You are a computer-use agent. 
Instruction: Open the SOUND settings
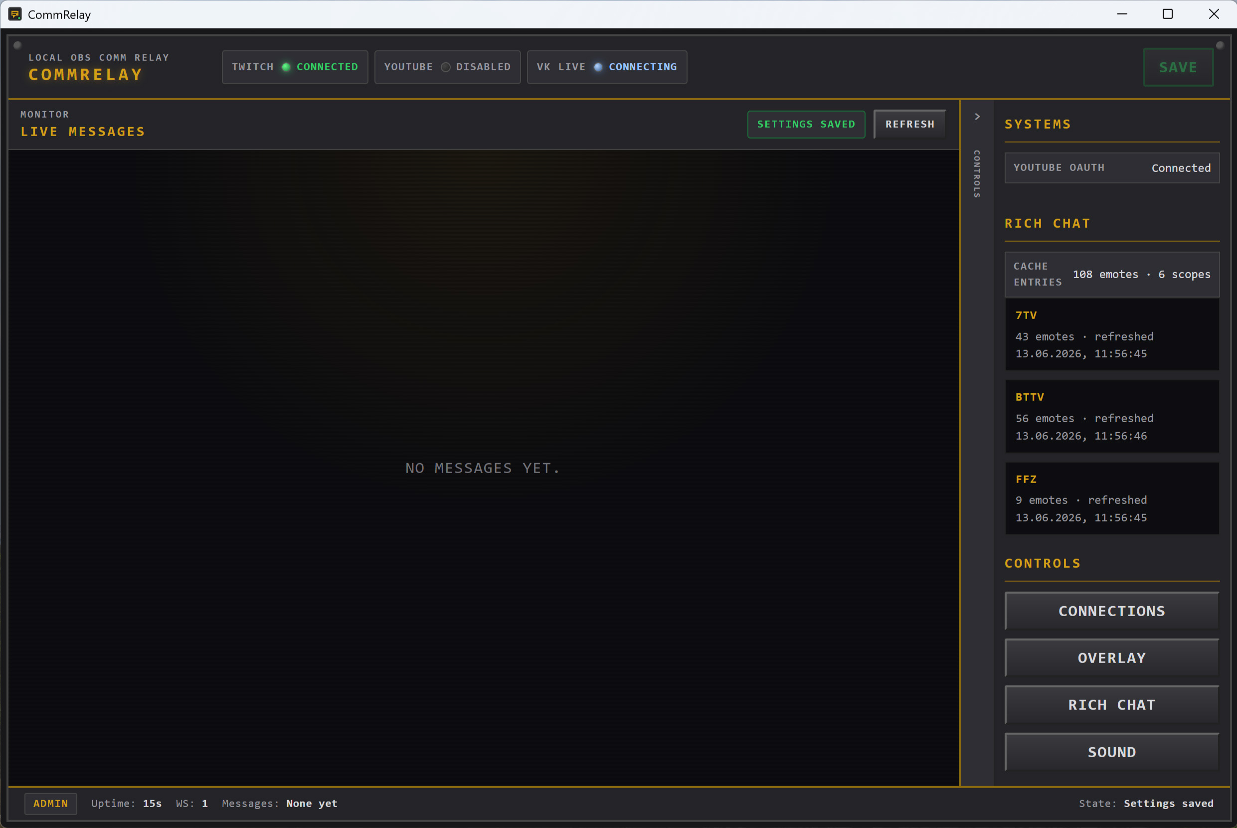(1112, 752)
